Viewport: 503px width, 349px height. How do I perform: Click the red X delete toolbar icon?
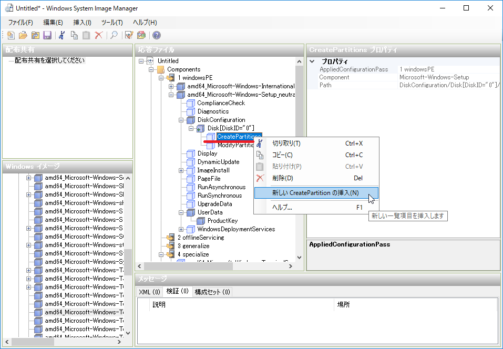(98, 35)
